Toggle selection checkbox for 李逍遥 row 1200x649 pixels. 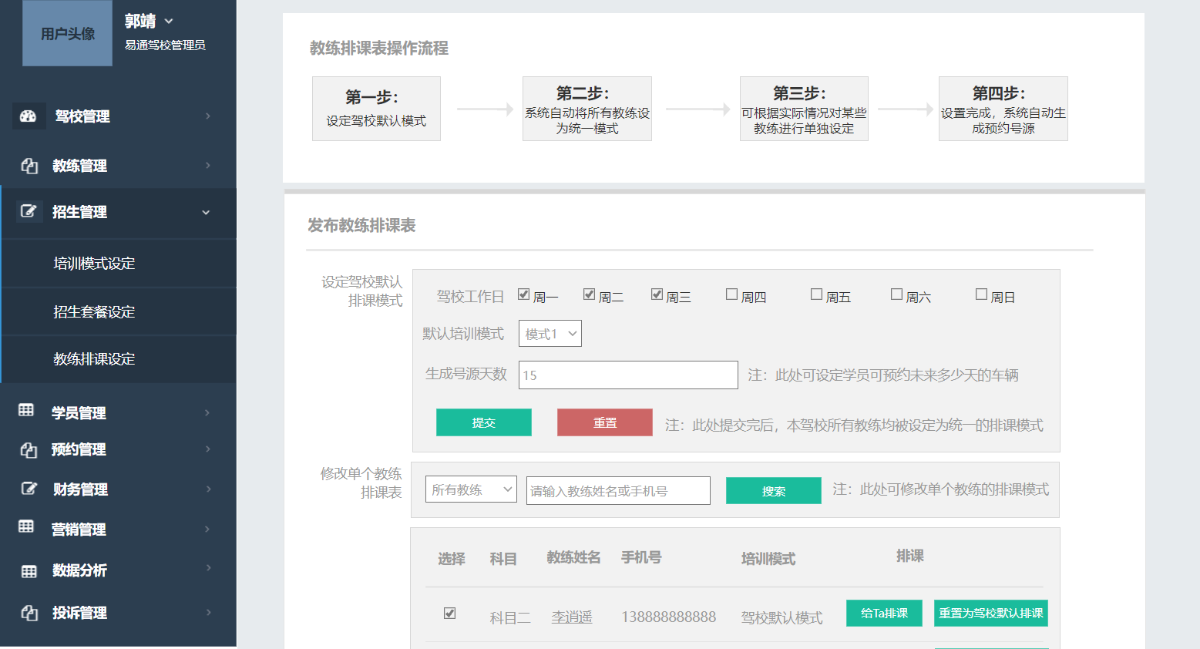coord(450,614)
